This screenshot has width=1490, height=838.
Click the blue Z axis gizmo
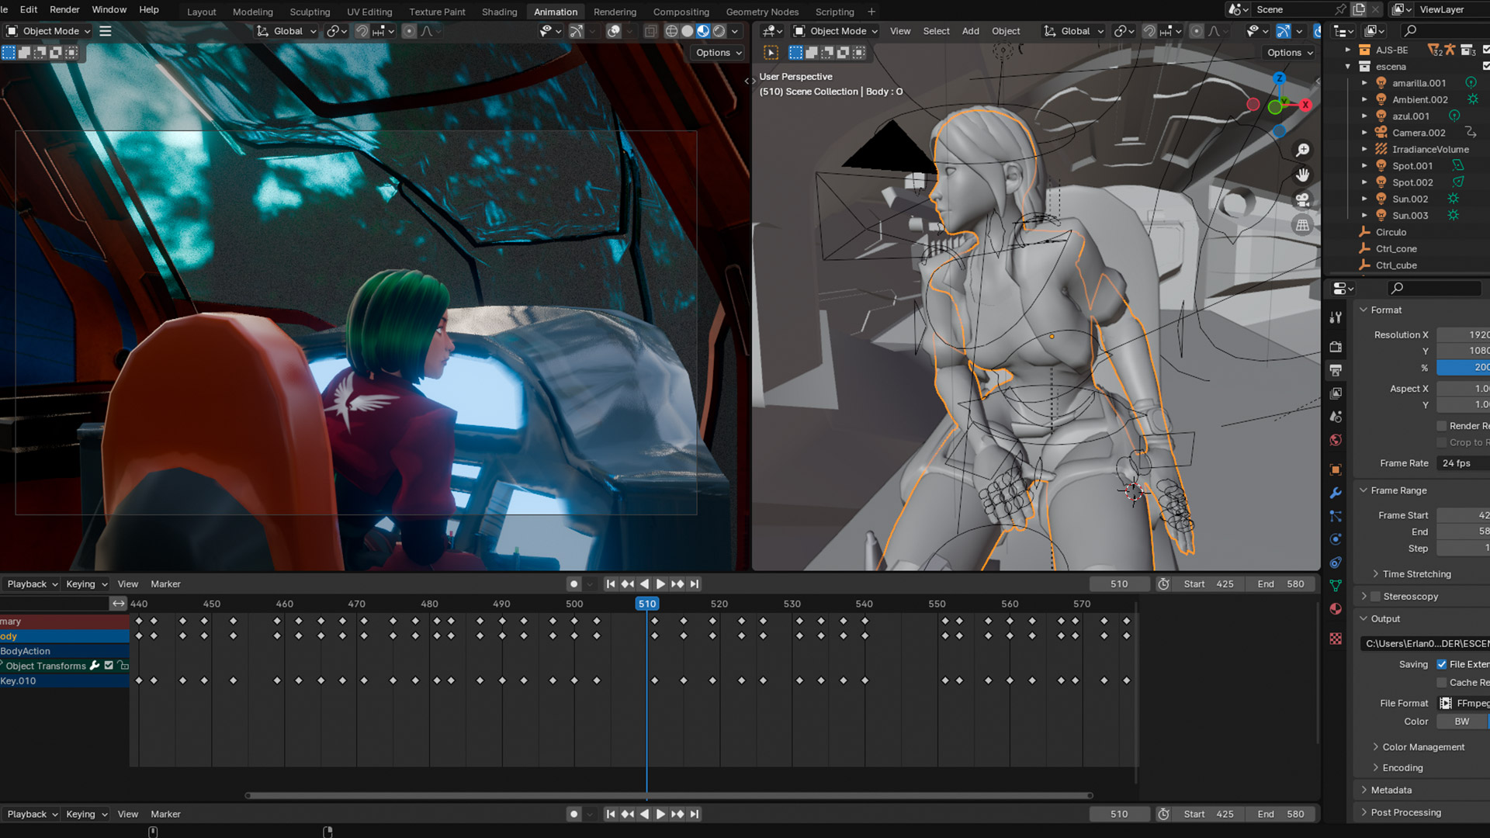tap(1279, 78)
